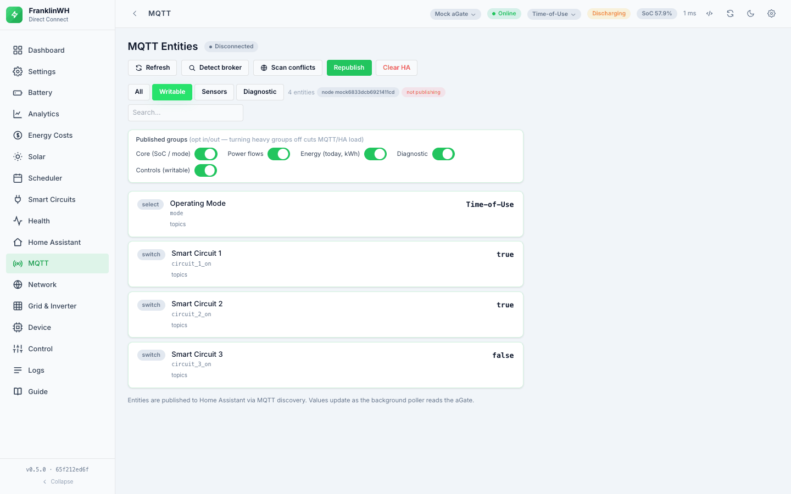Viewport: 791px width, 494px height.
Task: Open the Dashboard grid icon
Action: 18,50
